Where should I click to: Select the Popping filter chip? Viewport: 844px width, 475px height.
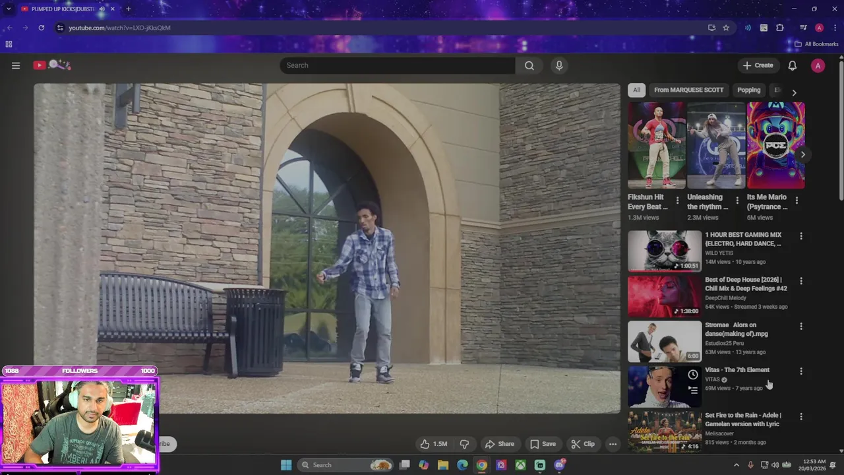pyautogui.click(x=748, y=90)
